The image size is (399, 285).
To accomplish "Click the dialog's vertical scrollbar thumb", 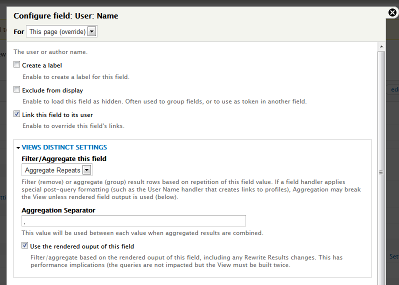I will pos(381,170).
